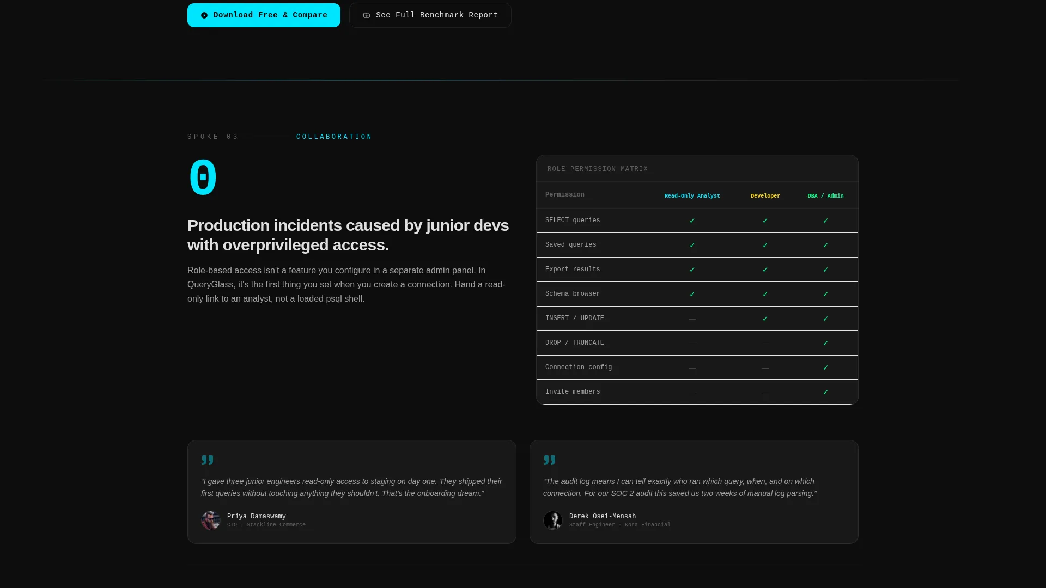Click the Export results checkmark for Read-Only Analyst
Screen dimensions: 1046x588
tap(692, 269)
